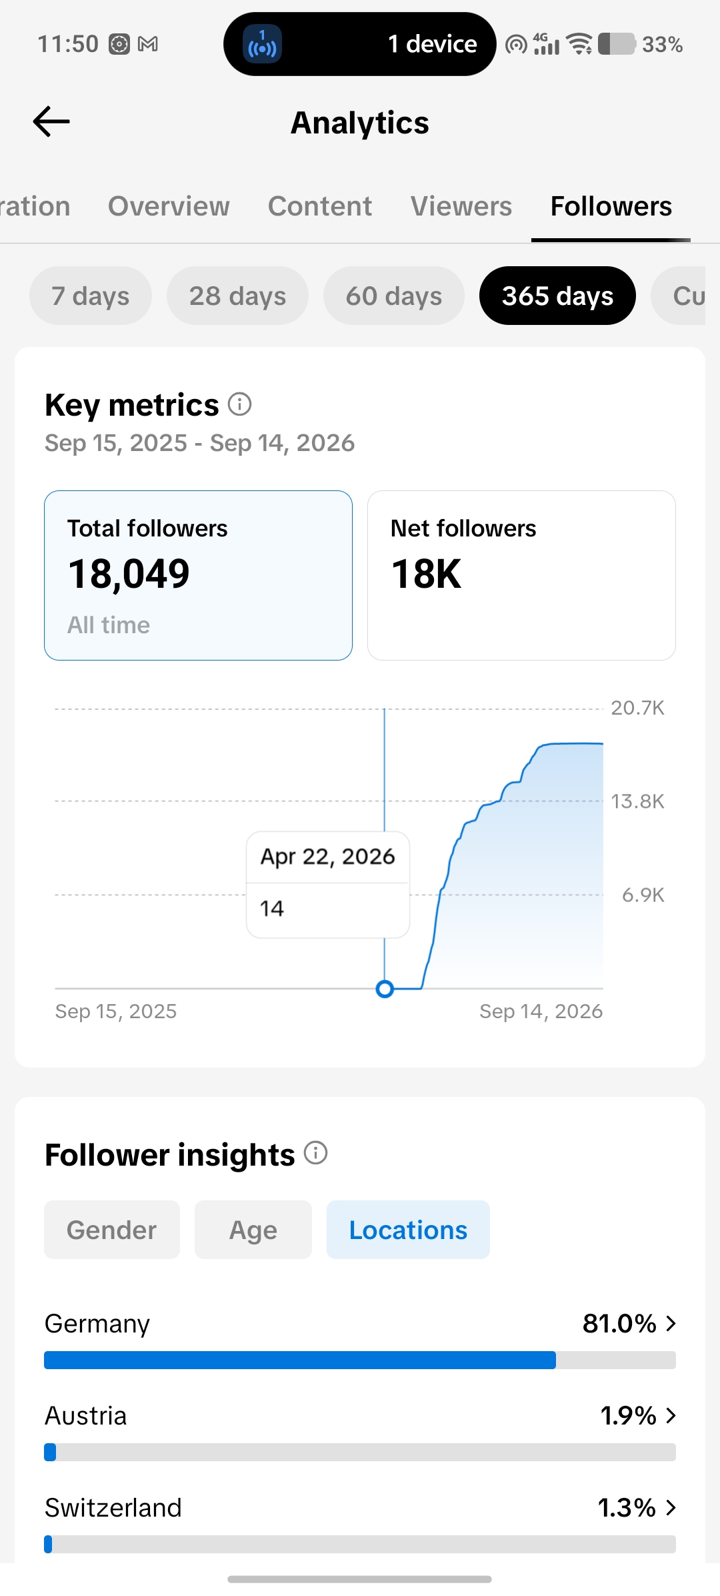Show Gender follower insights
This screenshot has width=720, height=1596.
point(112,1230)
